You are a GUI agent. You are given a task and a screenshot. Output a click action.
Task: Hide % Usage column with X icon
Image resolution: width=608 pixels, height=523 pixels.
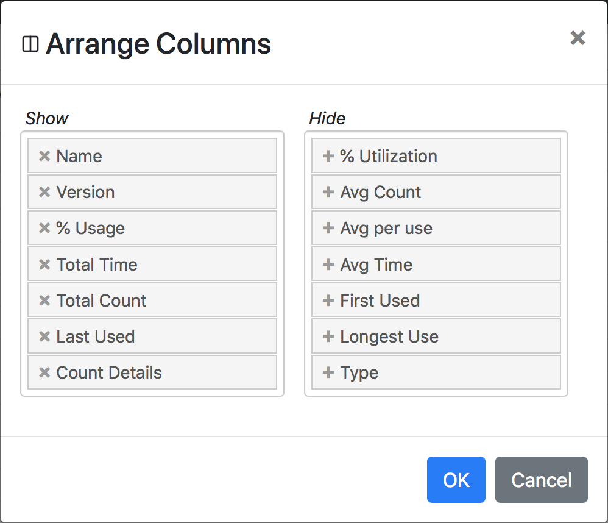tap(44, 228)
